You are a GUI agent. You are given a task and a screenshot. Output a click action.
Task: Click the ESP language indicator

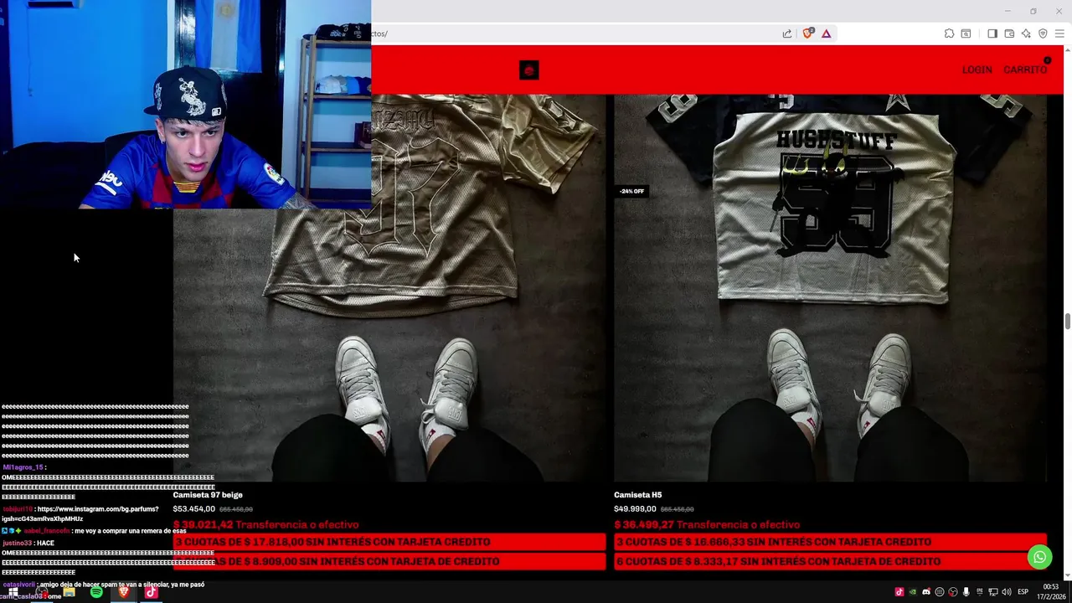1023,592
